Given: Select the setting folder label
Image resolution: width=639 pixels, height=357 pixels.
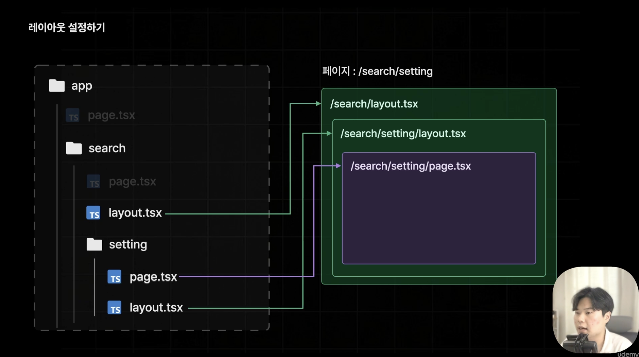Looking at the screenshot, I should point(128,244).
